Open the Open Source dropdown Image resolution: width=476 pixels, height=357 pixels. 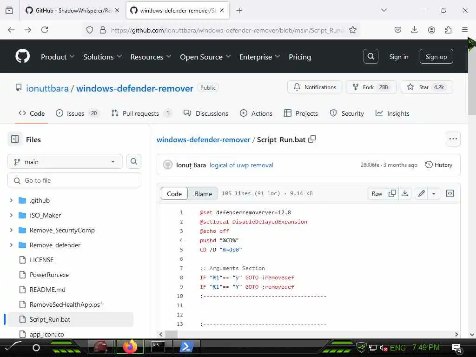coord(205,57)
